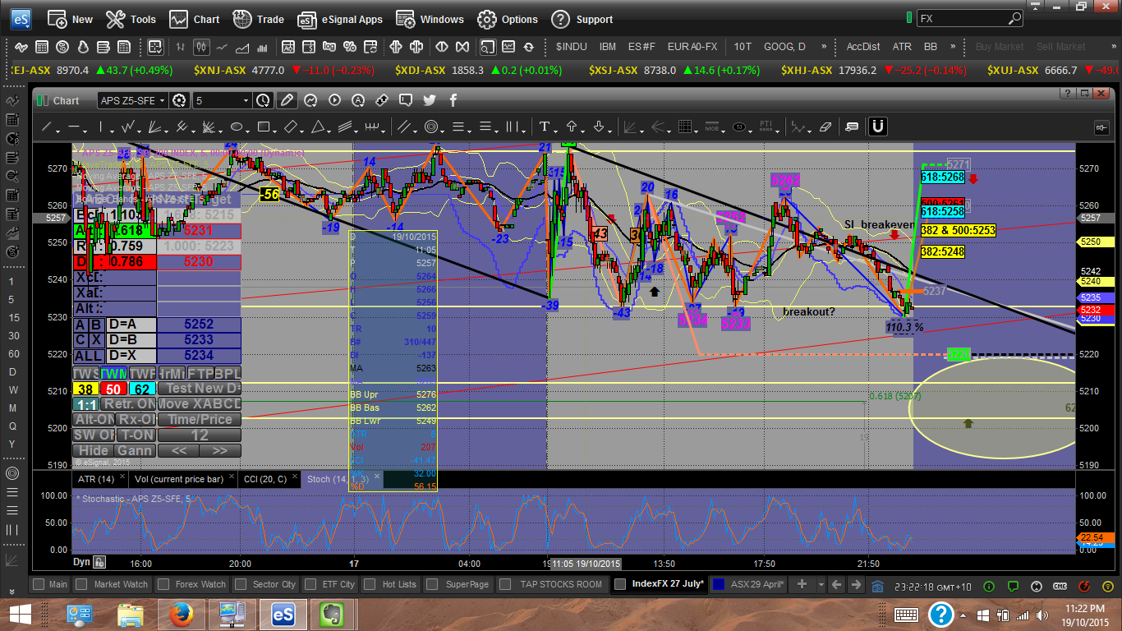1122x631 pixels.
Task: Click the yellow 38 retracement box
Action: 85,389
